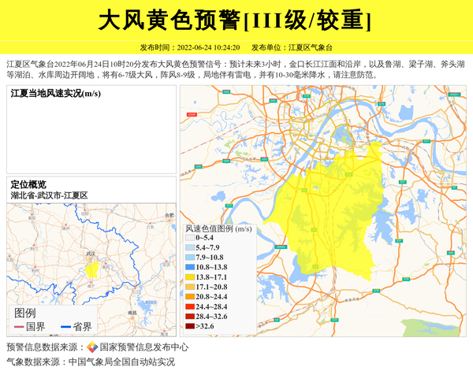The width and height of the screenshot is (473, 371).
Task: Click the blue 省界 line symbol in legend
Action: 63,326
